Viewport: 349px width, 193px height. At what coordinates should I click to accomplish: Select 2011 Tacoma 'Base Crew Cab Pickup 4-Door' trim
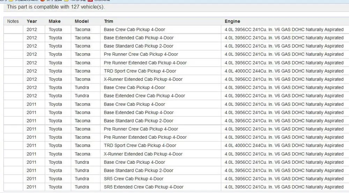pyautogui.click(x=134, y=104)
